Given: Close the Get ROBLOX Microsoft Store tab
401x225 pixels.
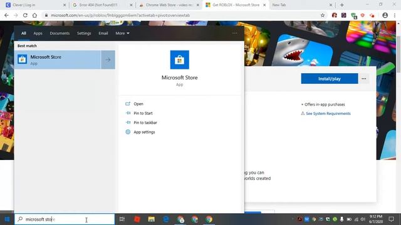Looking at the screenshot, I should pyautogui.click(x=264, y=5).
